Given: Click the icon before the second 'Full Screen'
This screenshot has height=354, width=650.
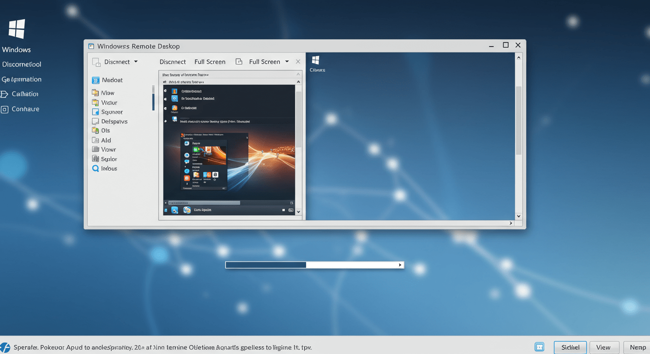Looking at the screenshot, I should coord(239,61).
